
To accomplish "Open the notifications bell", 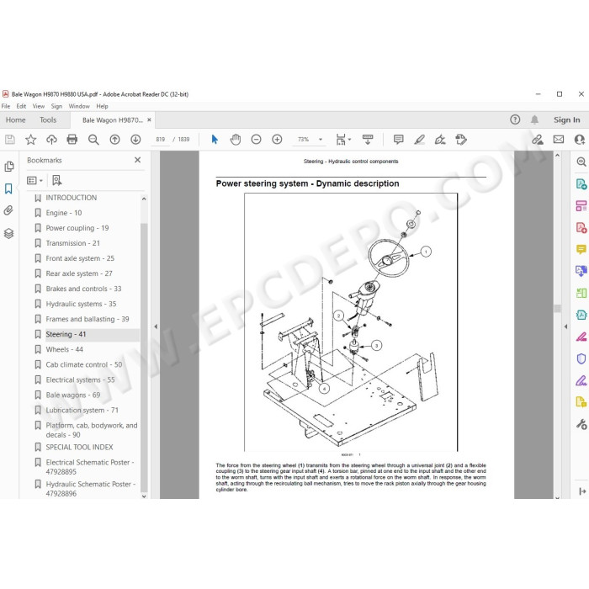I will pyautogui.click(x=534, y=119).
